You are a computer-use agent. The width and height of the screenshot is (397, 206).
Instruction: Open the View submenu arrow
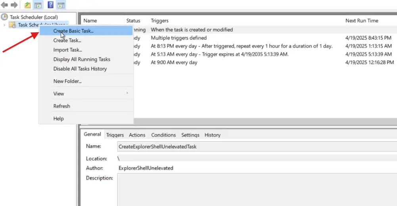(127, 93)
